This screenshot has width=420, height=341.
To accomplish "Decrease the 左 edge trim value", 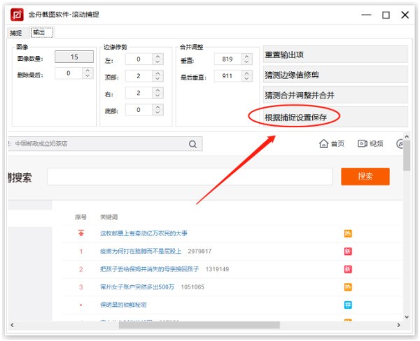I will tap(157, 62).
